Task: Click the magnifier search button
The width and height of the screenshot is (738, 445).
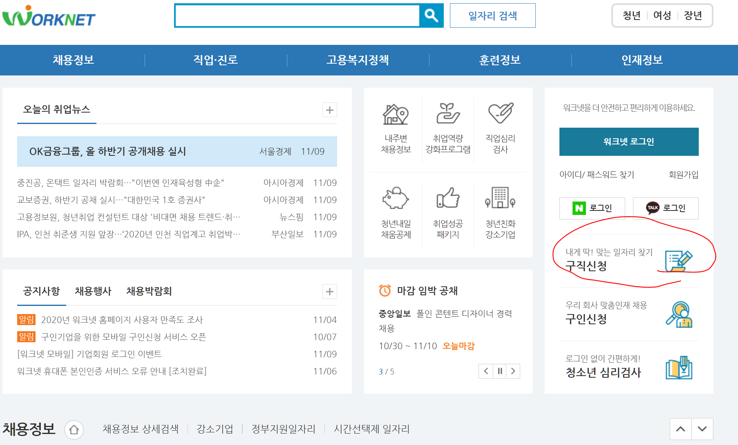Action: click(x=431, y=15)
